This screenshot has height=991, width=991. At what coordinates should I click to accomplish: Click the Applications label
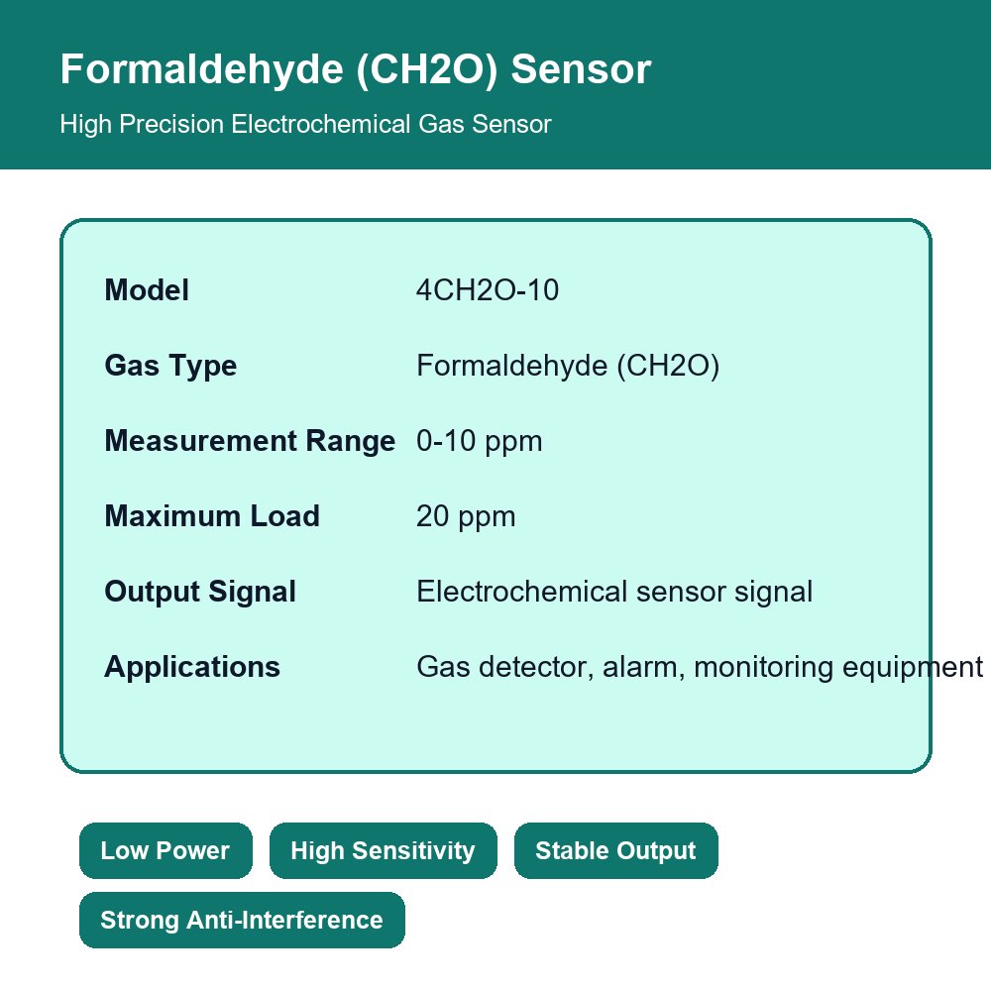pos(192,667)
